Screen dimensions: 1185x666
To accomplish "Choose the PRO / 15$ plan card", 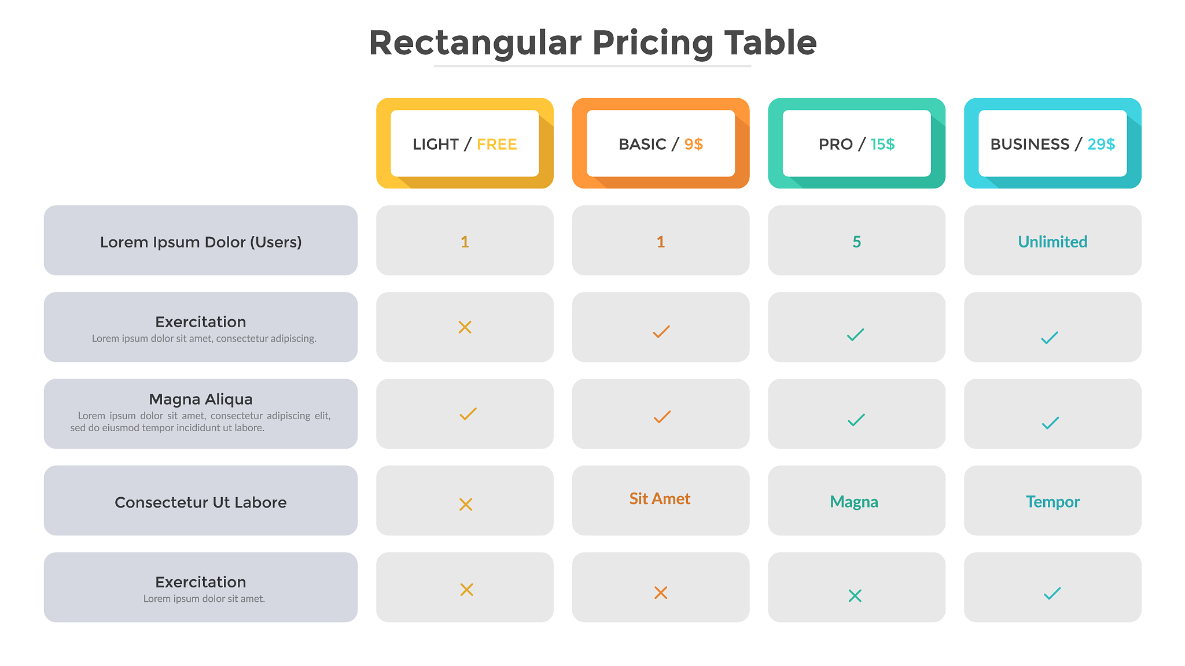I will tap(856, 143).
